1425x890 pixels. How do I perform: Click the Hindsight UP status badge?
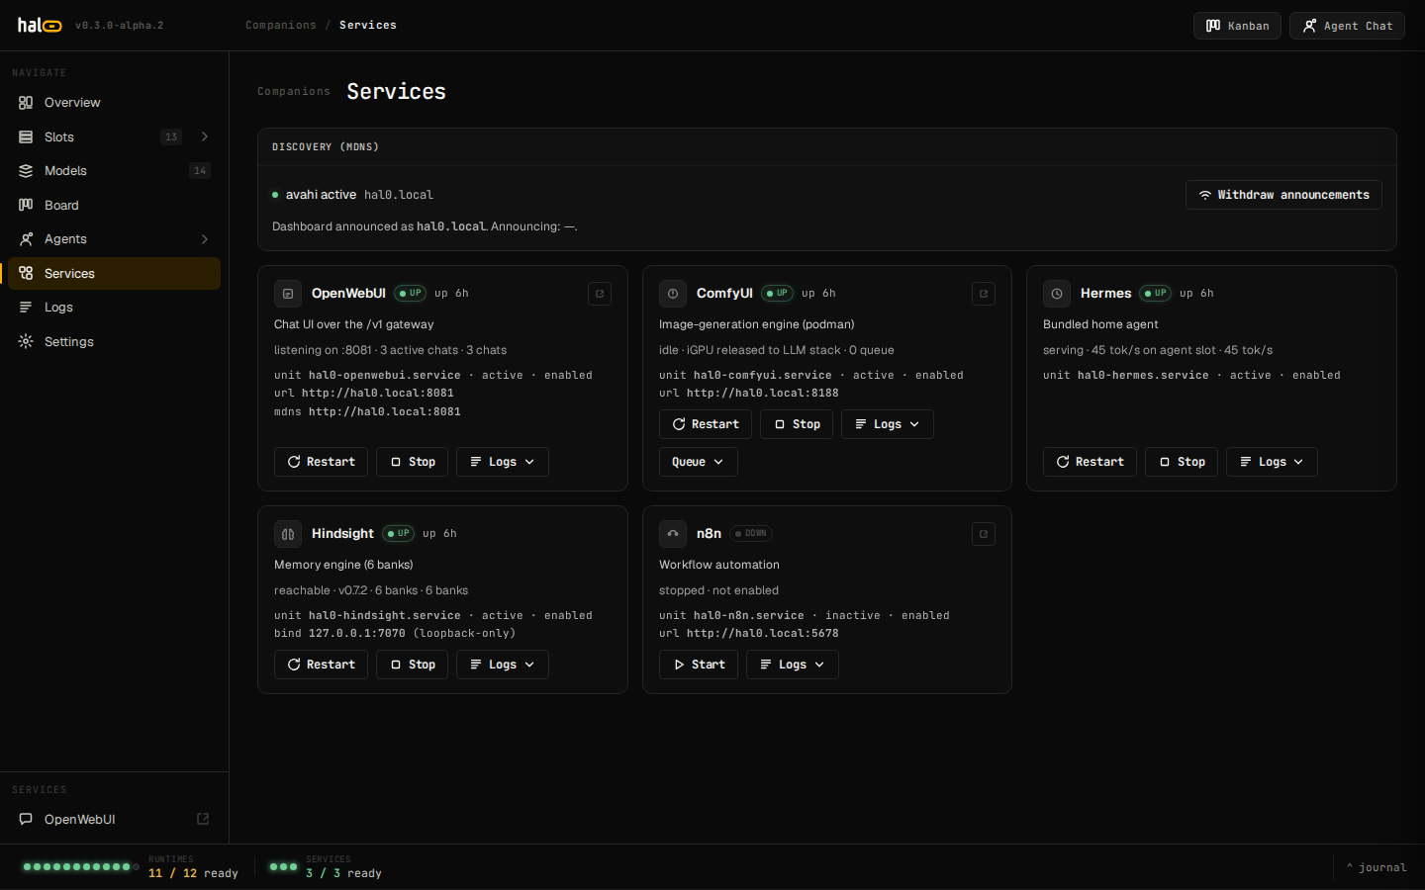399,534
